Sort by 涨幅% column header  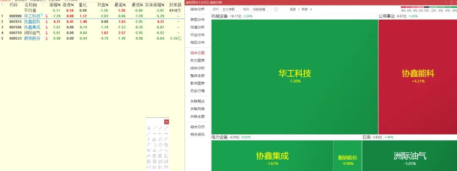click(55, 5)
